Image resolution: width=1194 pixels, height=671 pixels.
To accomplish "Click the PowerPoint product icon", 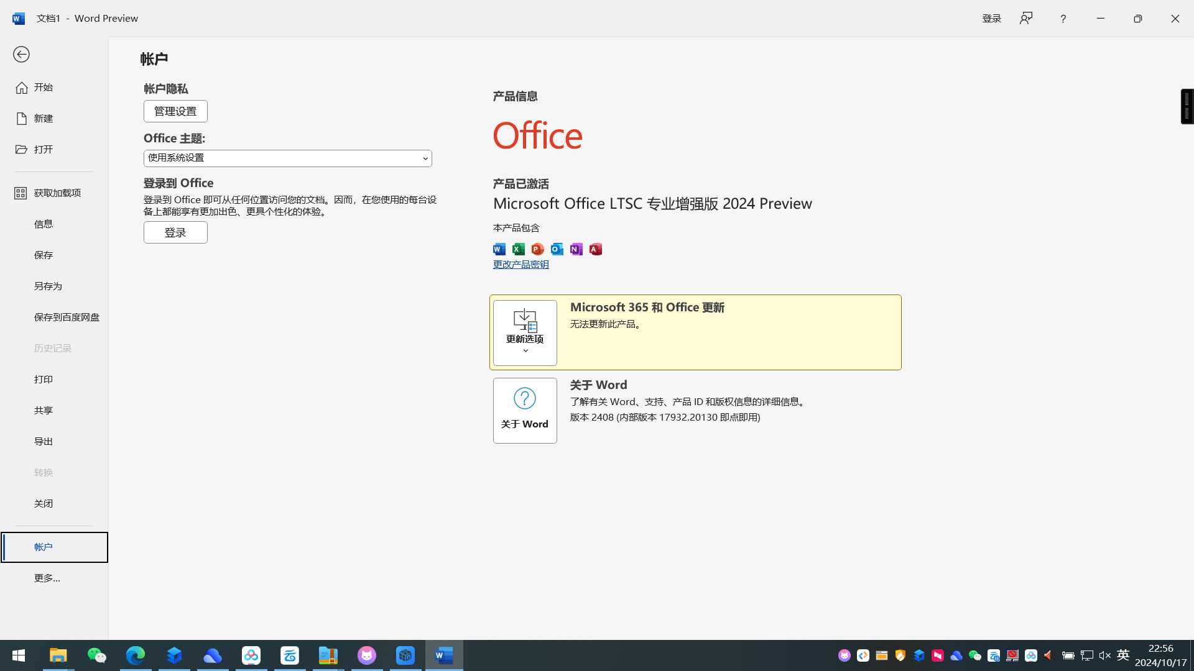I will (538, 249).
